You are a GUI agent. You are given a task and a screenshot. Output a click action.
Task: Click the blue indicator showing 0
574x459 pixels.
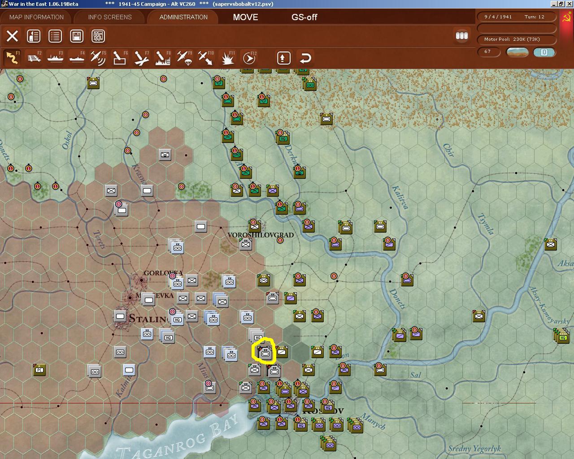(x=544, y=52)
